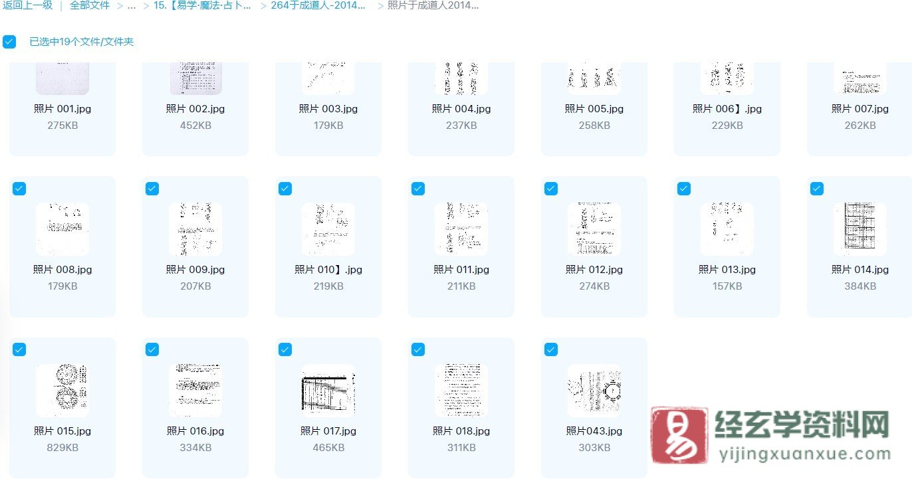This screenshot has width=912, height=483.
Task: Go back via 返回上一级 link
Action: click(27, 5)
